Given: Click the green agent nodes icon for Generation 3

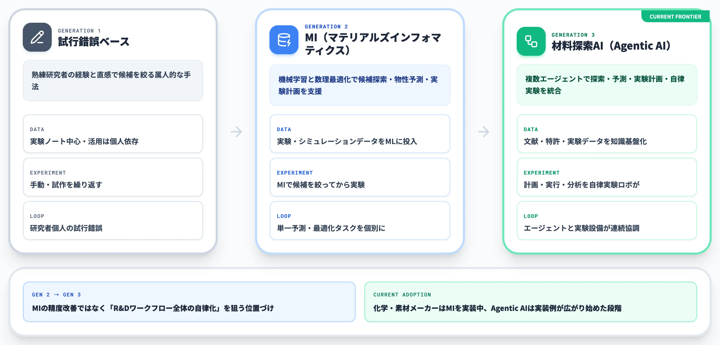Looking at the screenshot, I should pos(531,41).
